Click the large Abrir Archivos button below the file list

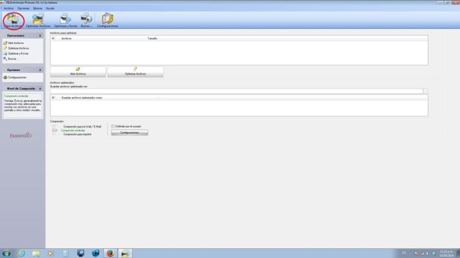coord(78,72)
